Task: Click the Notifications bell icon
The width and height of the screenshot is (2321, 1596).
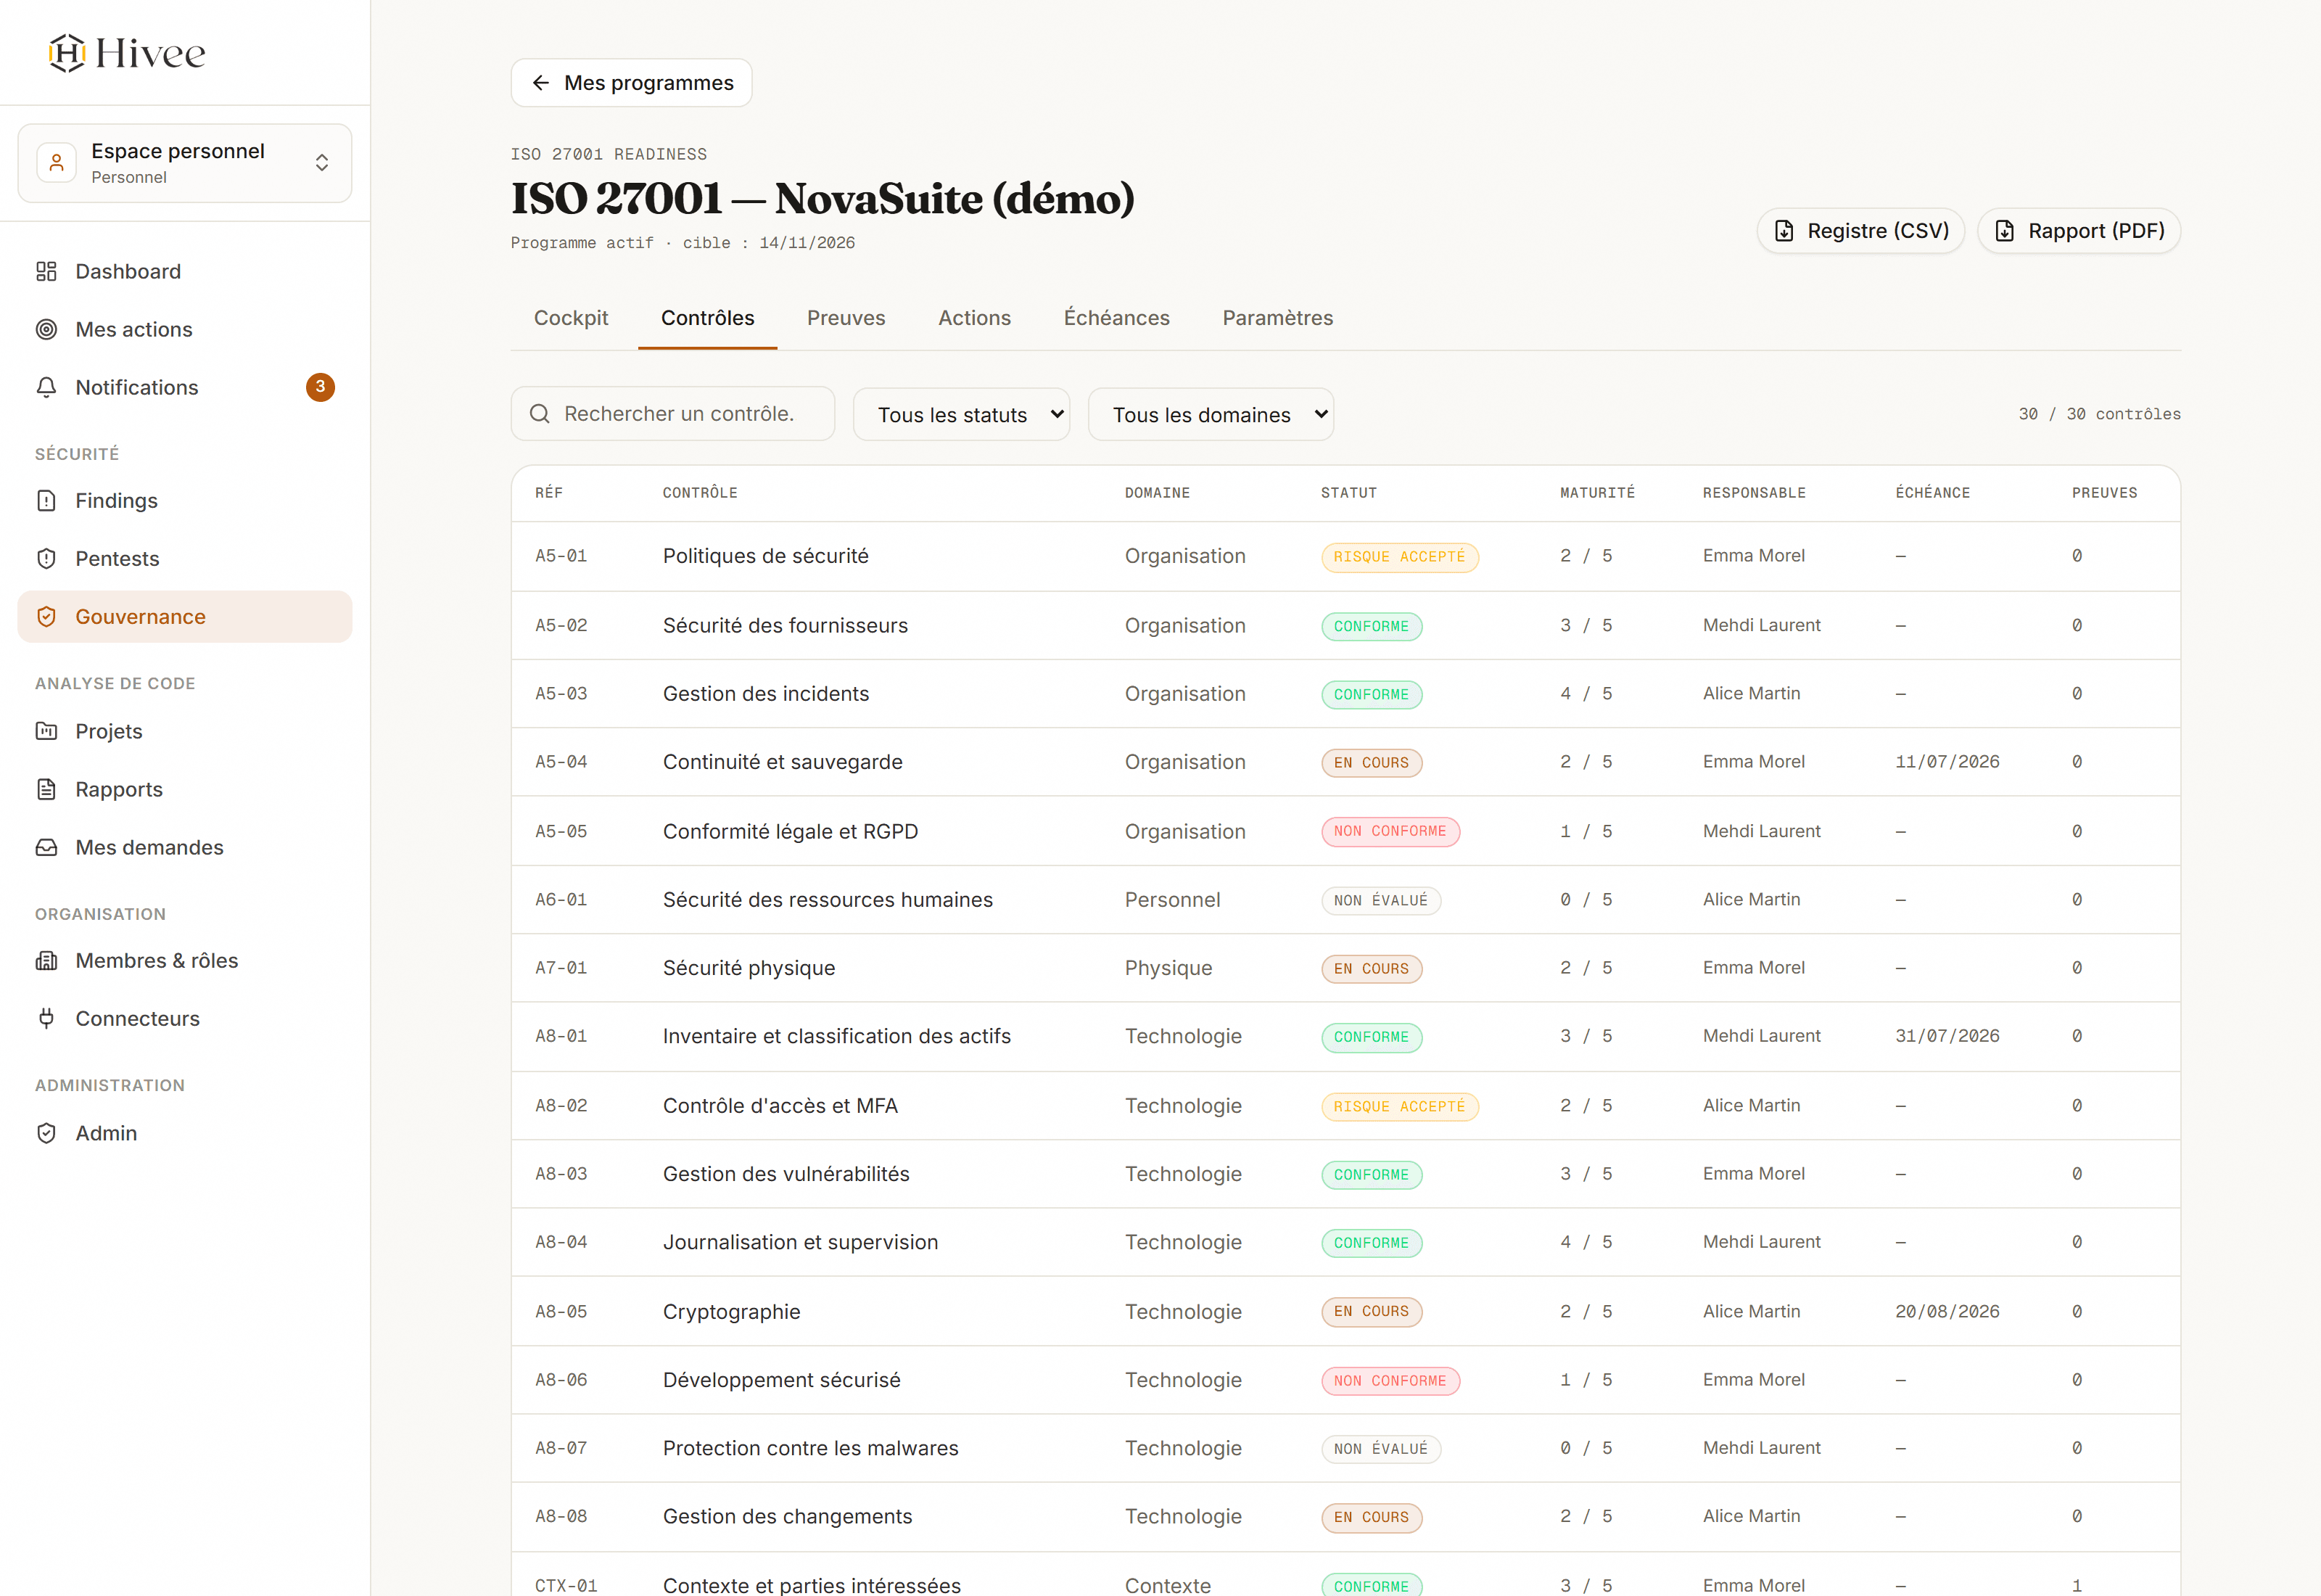Action: pyautogui.click(x=46, y=387)
